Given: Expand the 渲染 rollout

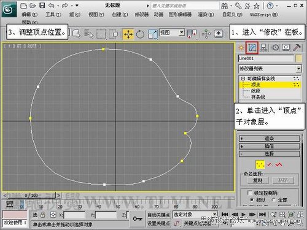Looking at the screenshot, I should pos(270,139).
